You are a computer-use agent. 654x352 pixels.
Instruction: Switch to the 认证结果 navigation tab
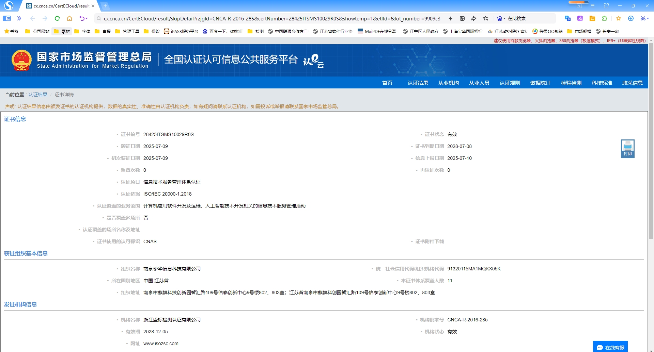pyautogui.click(x=418, y=83)
